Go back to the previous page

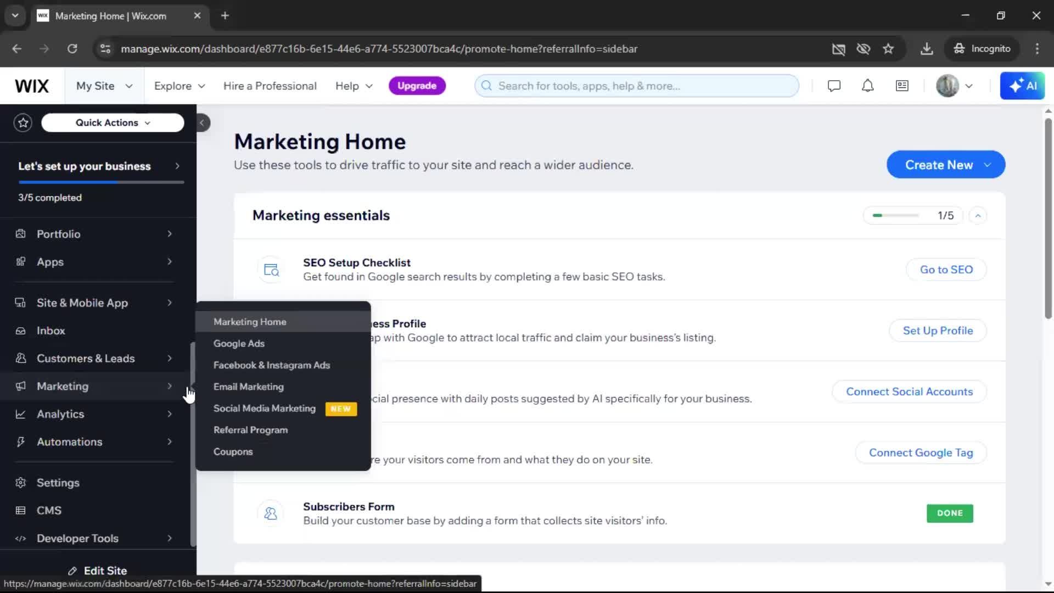[x=17, y=49]
